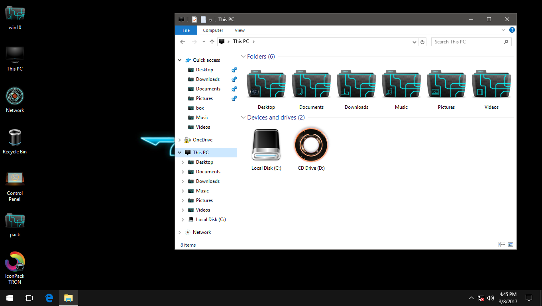
Task: Select the Music folder in the Folders group
Action: click(x=401, y=90)
